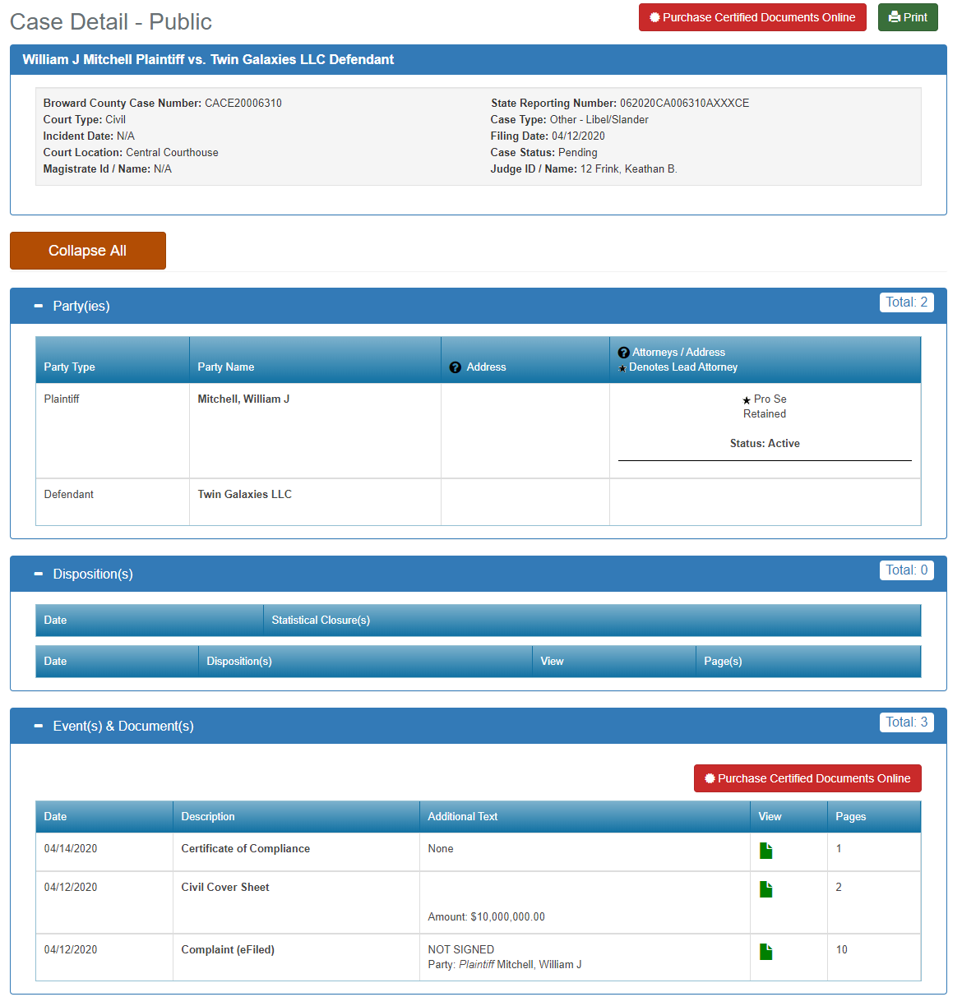Click top Purchase Certified Documents Online button

752,17
